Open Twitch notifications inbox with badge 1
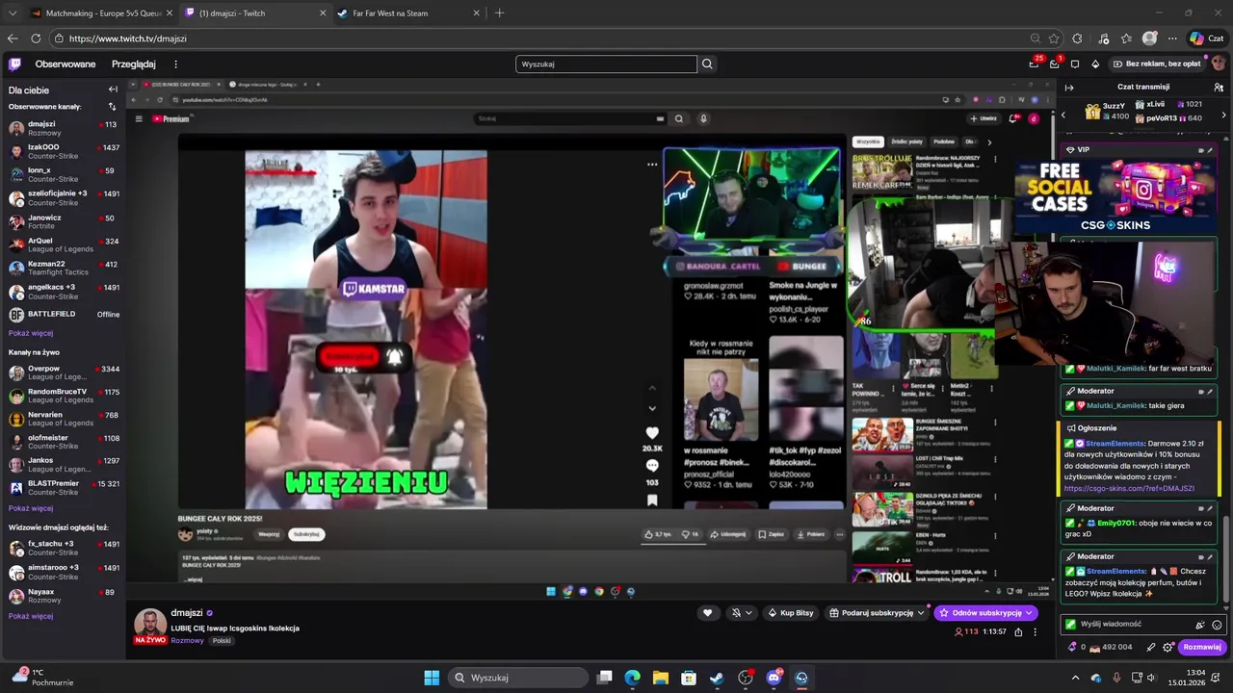The width and height of the screenshot is (1233, 693). tap(1055, 64)
